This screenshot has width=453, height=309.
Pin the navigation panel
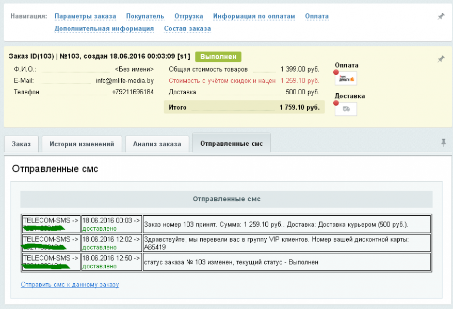tap(441, 16)
